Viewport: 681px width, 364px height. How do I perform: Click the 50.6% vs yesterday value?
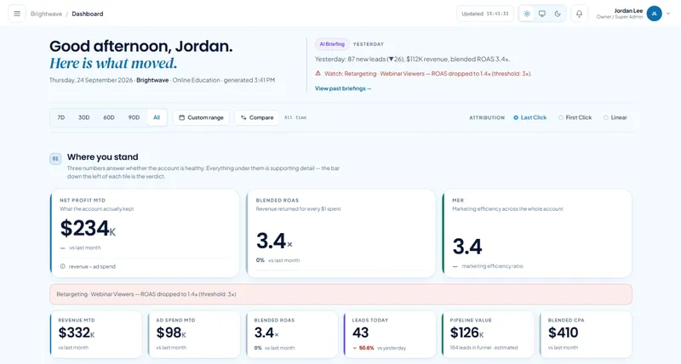point(367,348)
